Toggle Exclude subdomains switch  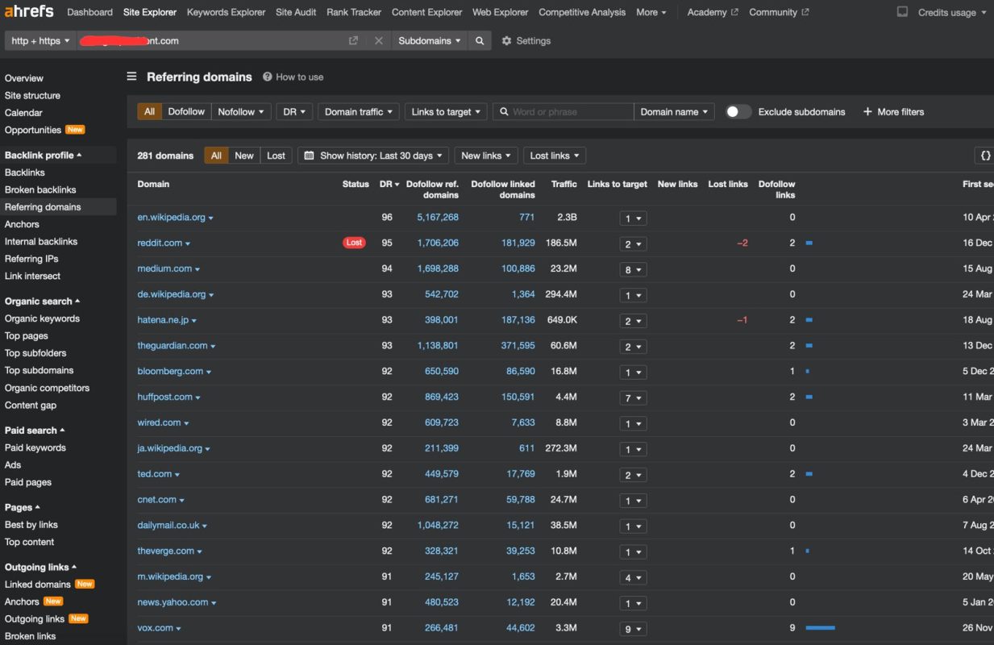pos(738,112)
